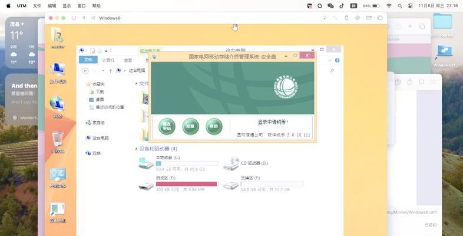Click the quick access properties icon
The height and width of the screenshot is (236, 463).
[x=92, y=51]
